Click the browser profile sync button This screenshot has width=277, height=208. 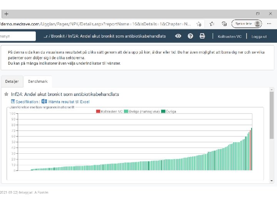pyautogui.click(x=247, y=23)
